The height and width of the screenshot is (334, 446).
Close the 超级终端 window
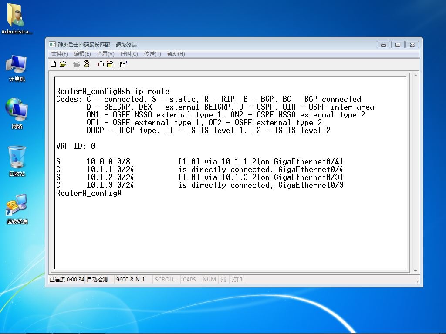pos(412,45)
